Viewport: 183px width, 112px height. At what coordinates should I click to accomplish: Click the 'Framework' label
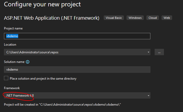point(12,88)
